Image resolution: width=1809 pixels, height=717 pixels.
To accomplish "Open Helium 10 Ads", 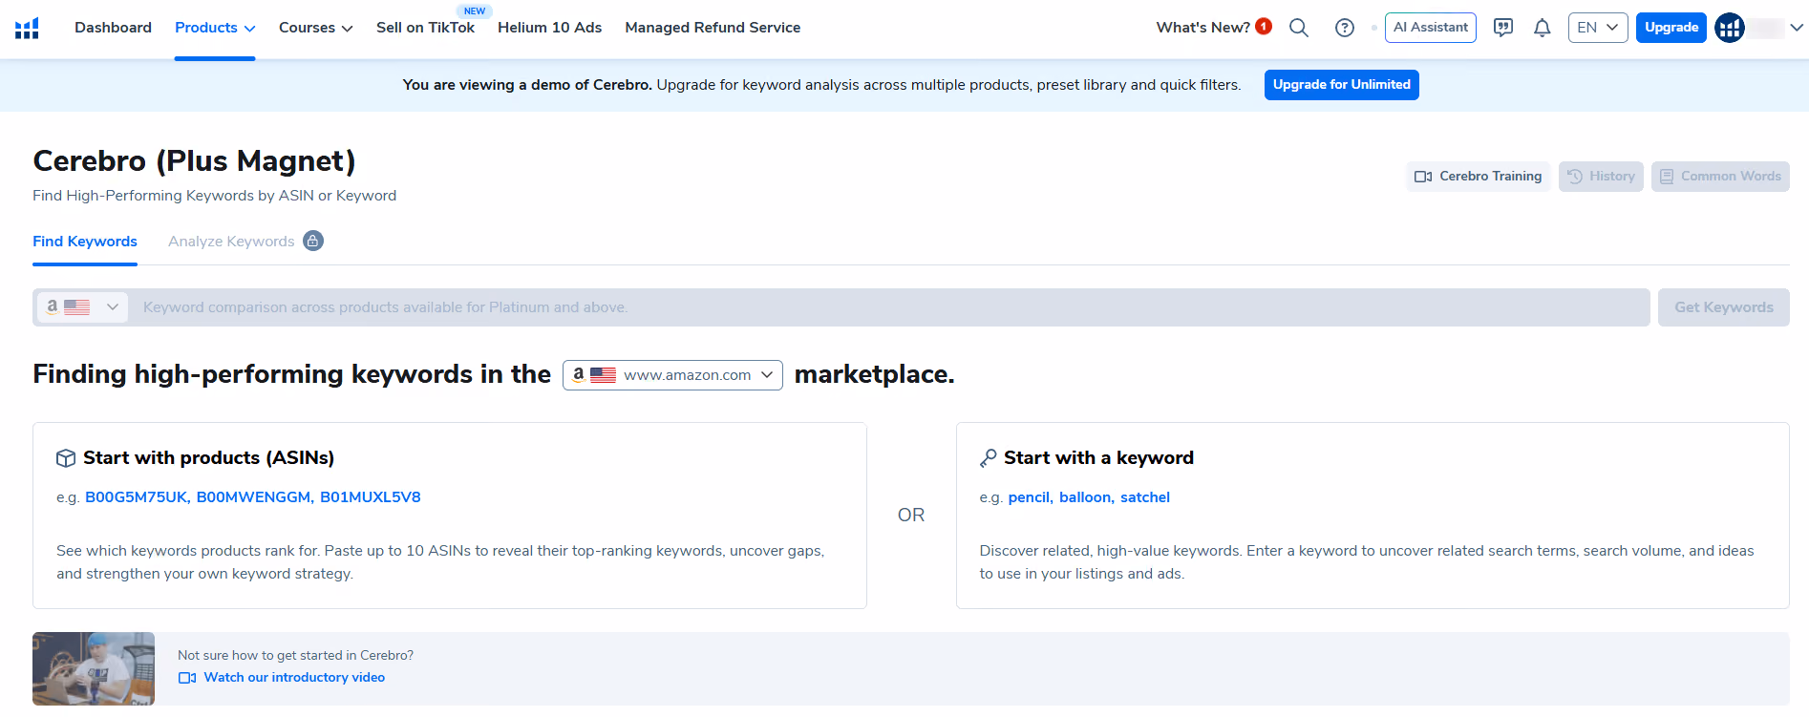I will (549, 28).
